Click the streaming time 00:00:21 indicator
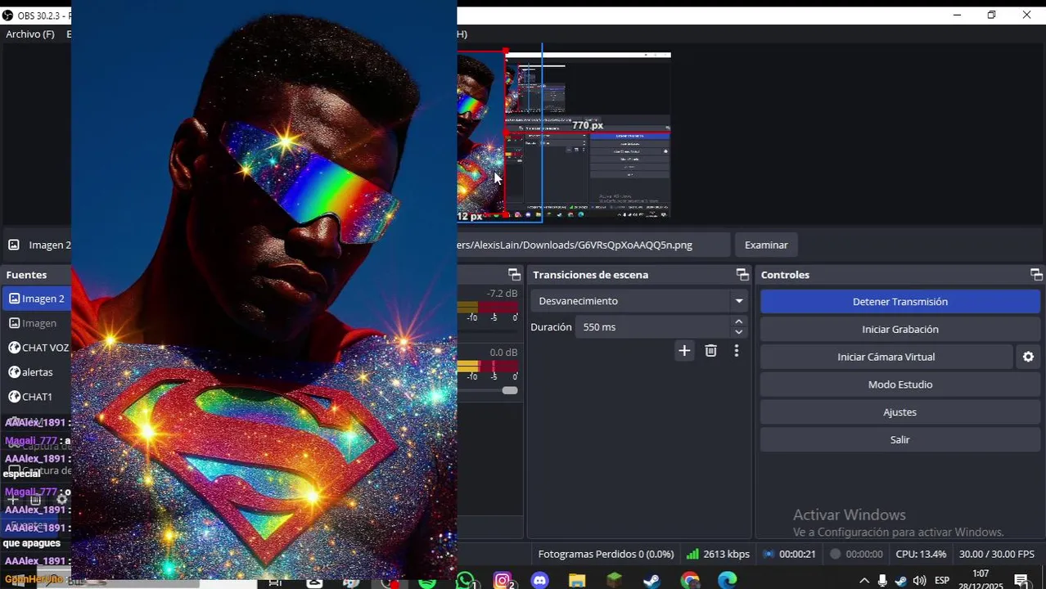This screenshot has width=1046, height=589. point(790,555)
